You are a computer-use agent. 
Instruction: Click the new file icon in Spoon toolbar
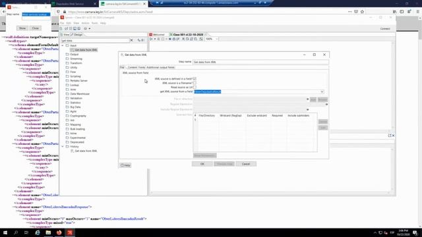[61, 28]
